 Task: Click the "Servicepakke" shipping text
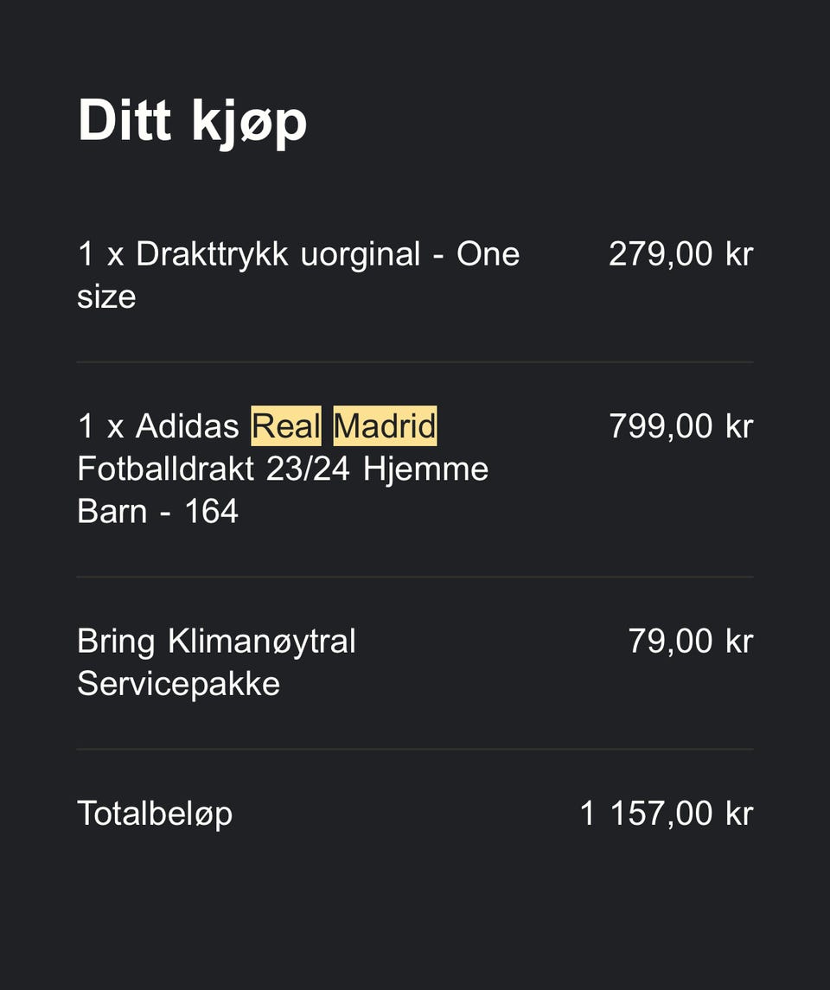coord(178,685)
